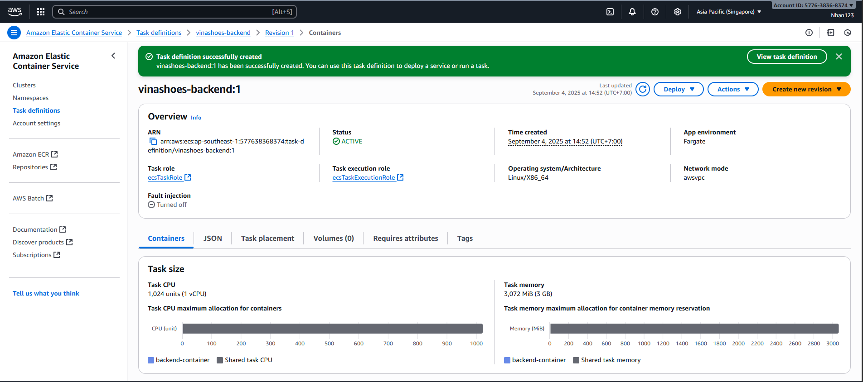
Task: Open Revision 1 breadcrumb link
Action: click(280, 33)
